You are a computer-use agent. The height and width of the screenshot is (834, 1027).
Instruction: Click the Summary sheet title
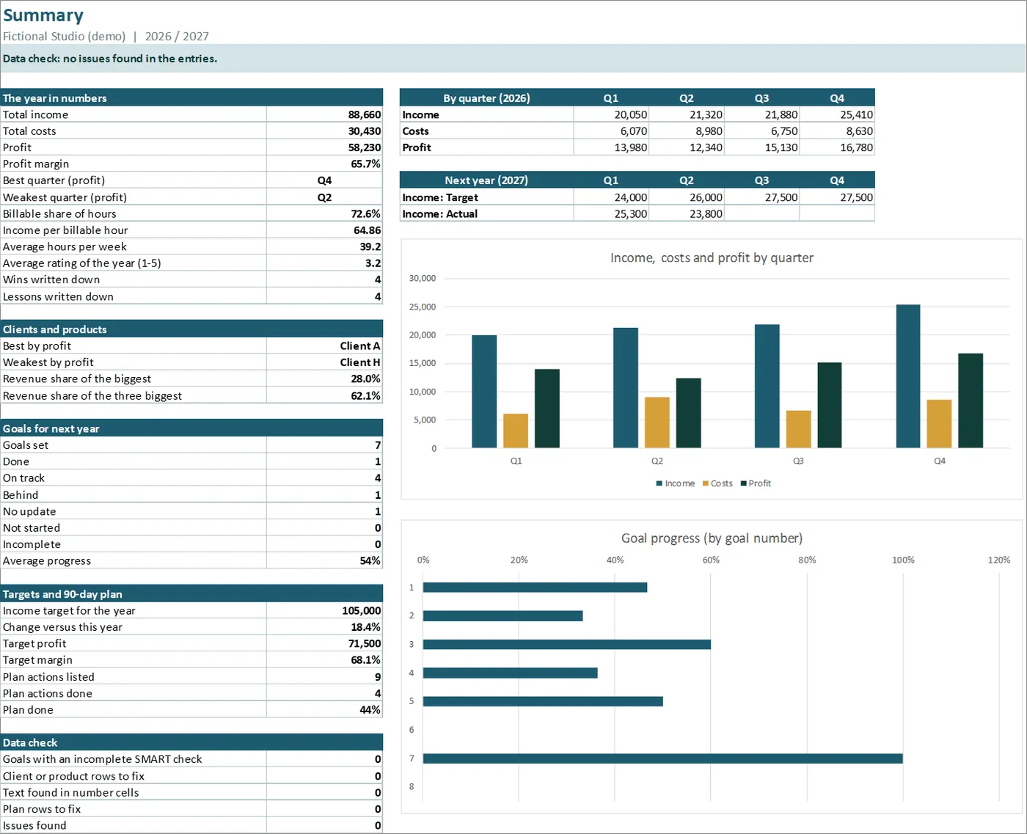pos(43,15)
